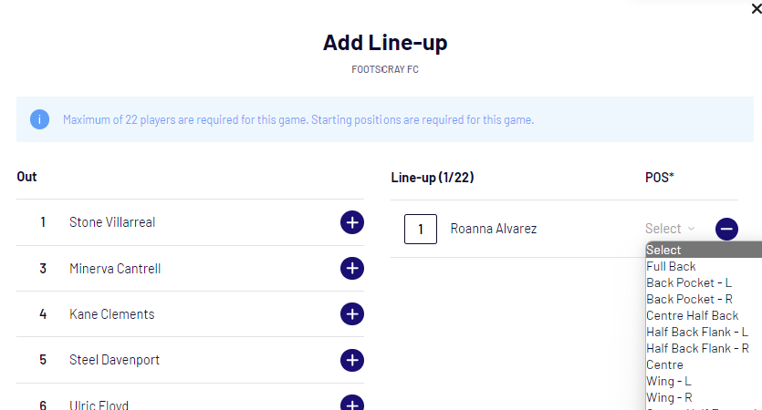Add Minerva Cantrell with plus icon
Screen dimensions: 762x410
352,269
